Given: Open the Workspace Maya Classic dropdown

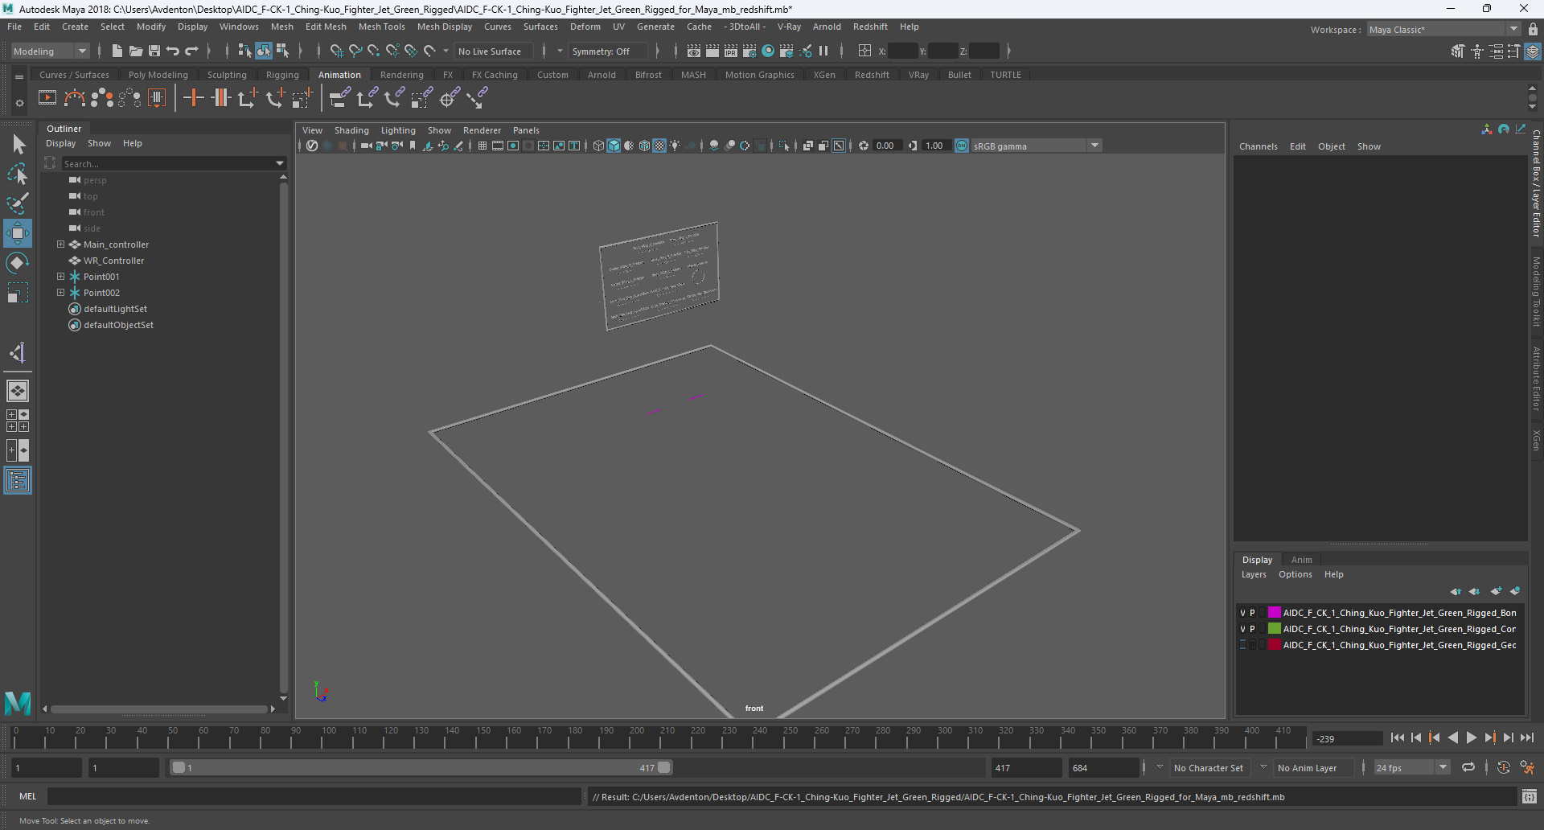Looking at the screenshot, I should pos(1443,29).
